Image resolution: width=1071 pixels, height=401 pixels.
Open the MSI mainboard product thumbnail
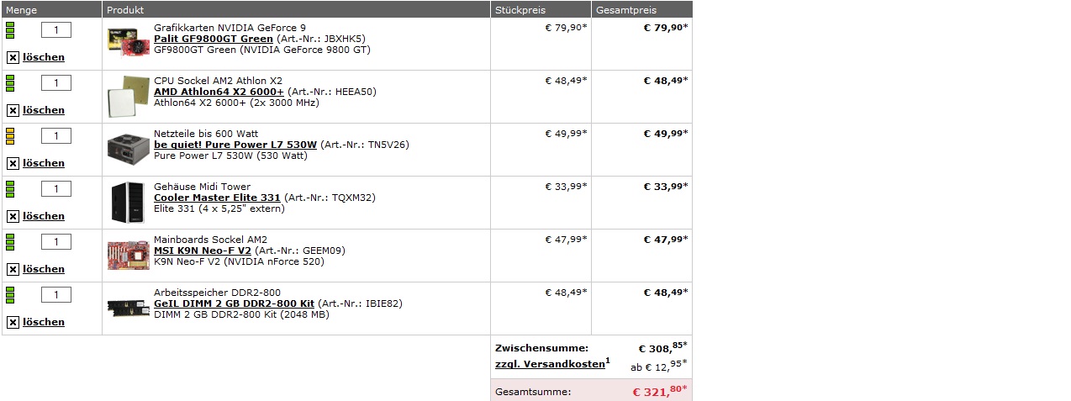(x=129, y=255)
